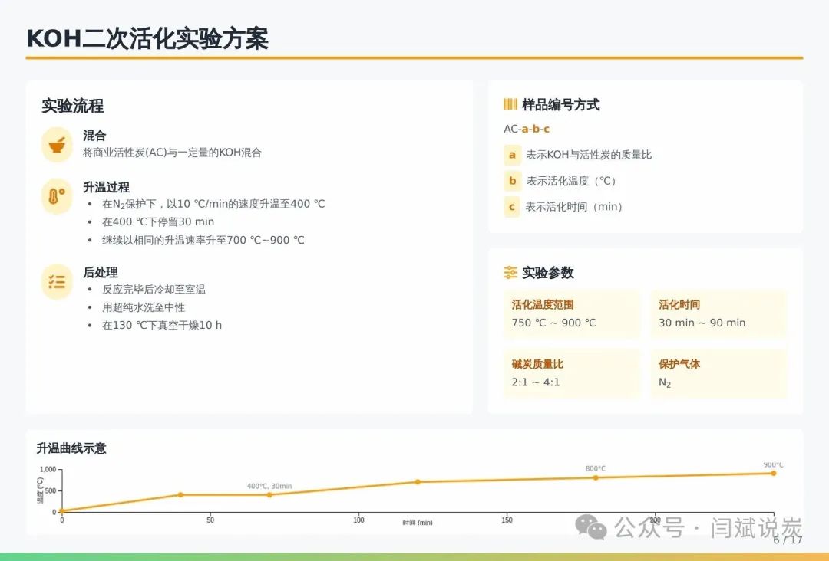Screen dimensions: 829x561
Task: Click the WeChat logo in the watermark
Action: pos(592,527)
